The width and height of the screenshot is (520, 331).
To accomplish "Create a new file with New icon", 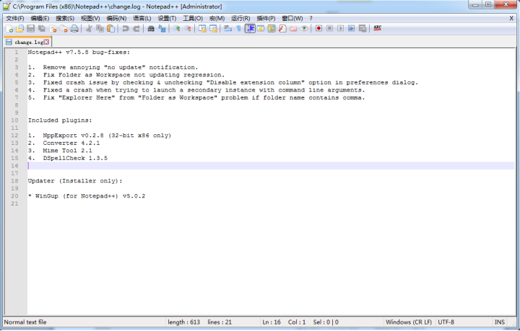I will 9,29.
